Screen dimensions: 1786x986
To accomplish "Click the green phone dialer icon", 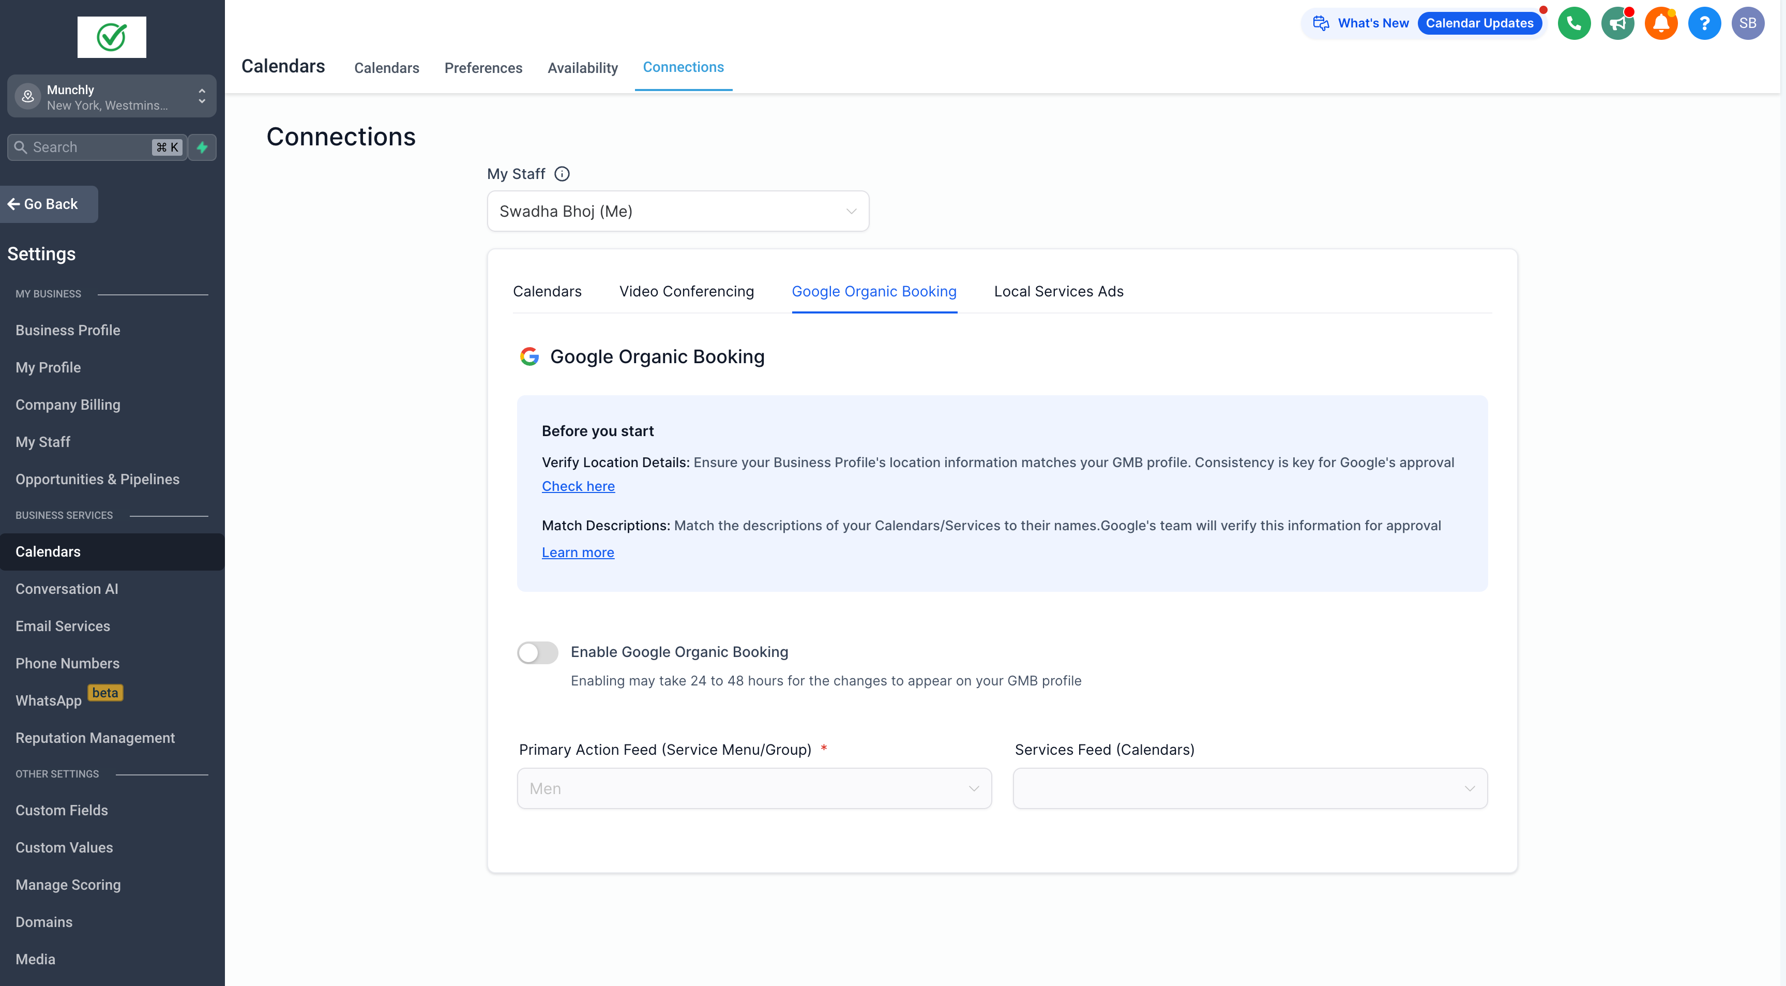I will coord(1574,24).
